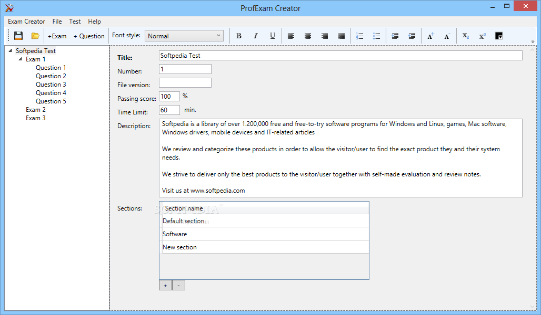Increase font size with A+ icon

point(430,36)
